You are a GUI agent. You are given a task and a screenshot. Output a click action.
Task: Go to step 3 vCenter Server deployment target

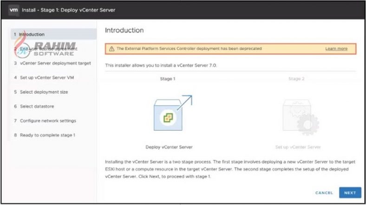(53, 63)
